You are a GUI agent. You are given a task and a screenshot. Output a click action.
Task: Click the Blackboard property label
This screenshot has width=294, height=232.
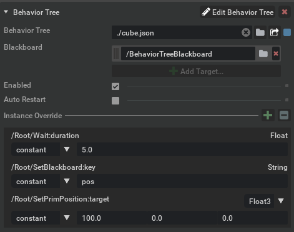(x=23, y=47)
